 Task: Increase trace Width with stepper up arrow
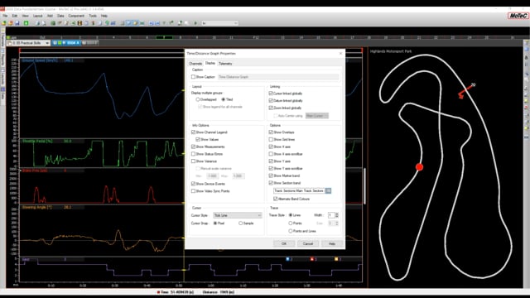point(337,214)
